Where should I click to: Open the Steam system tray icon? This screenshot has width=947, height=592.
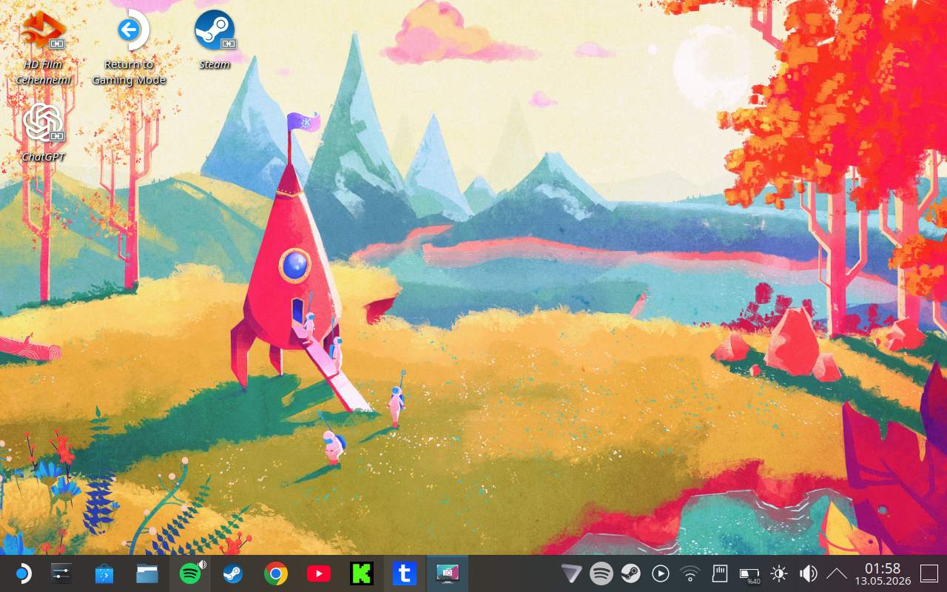point(631,573)
